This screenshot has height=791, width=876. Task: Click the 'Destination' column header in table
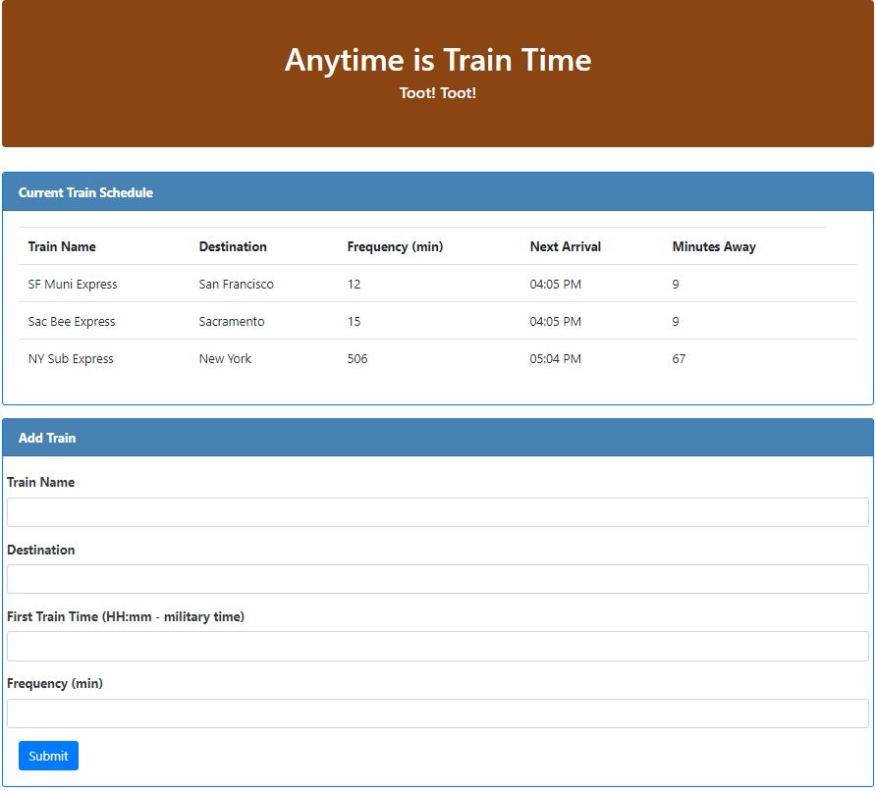233,246
